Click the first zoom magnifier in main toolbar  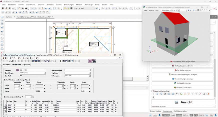point(103,8)
